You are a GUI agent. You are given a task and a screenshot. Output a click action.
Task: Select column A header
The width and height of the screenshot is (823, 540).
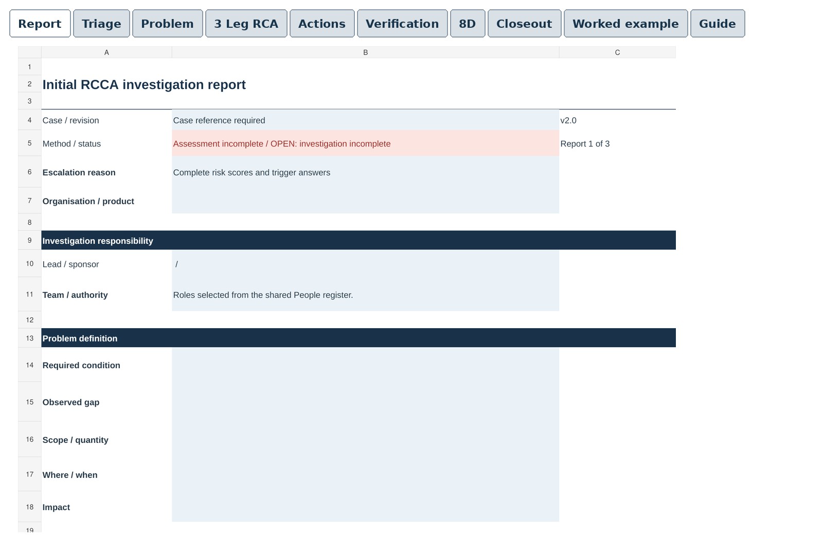click(x=106, y=52)
